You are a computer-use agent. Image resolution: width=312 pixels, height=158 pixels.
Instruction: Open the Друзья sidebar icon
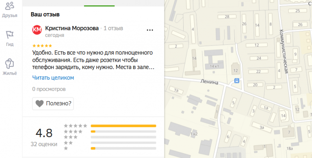click(x=10, y=6)
